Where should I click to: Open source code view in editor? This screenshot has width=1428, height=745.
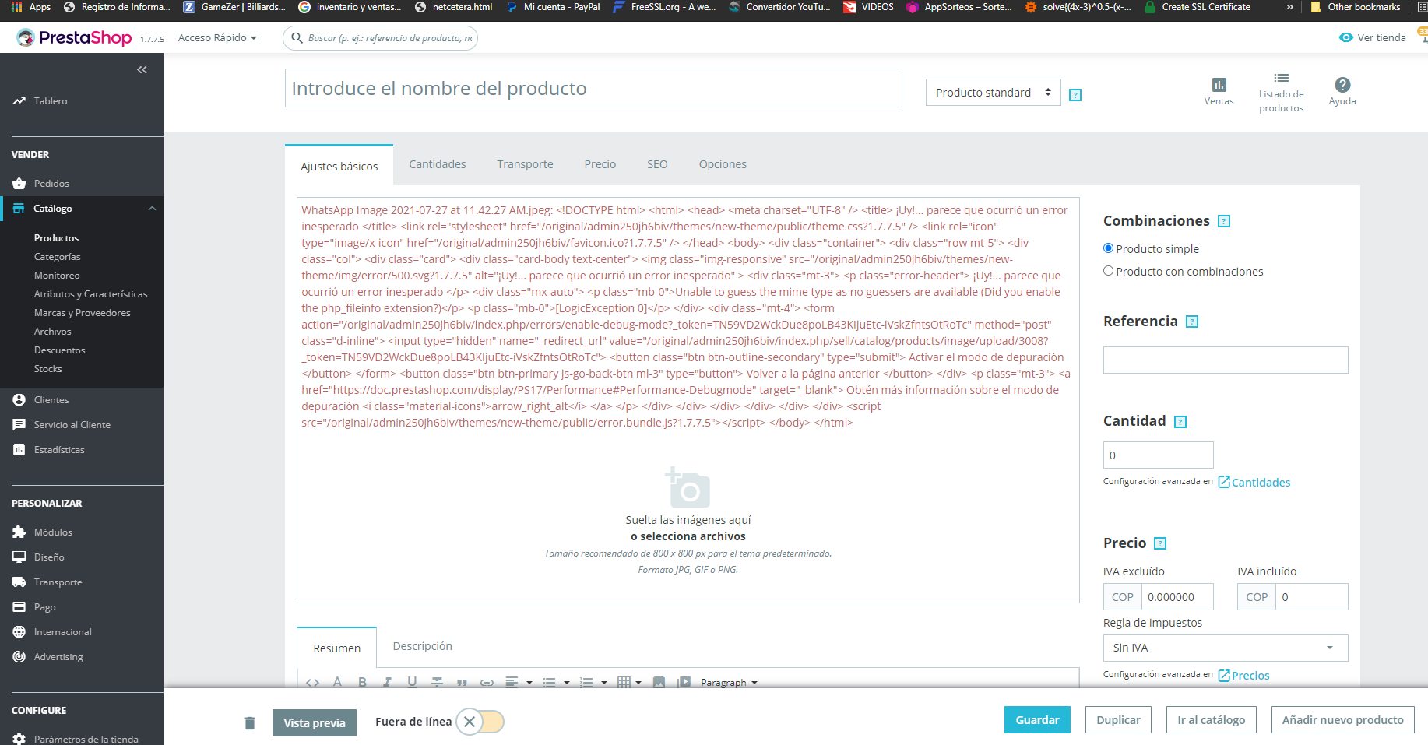pos(312,682)
